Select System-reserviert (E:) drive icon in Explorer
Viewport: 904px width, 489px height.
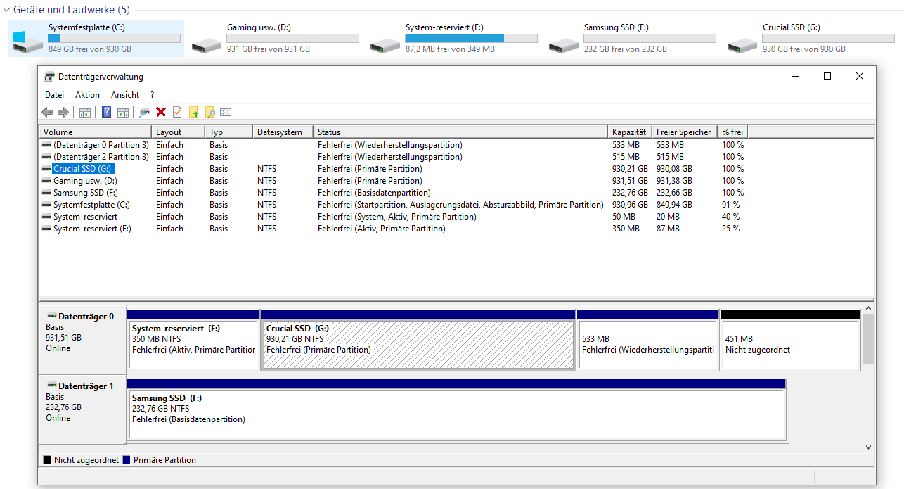(x=385, y=45)
